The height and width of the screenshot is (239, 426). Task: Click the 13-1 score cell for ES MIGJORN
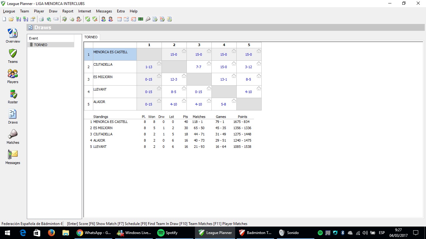pyautogui.click(x=224, y=79)
